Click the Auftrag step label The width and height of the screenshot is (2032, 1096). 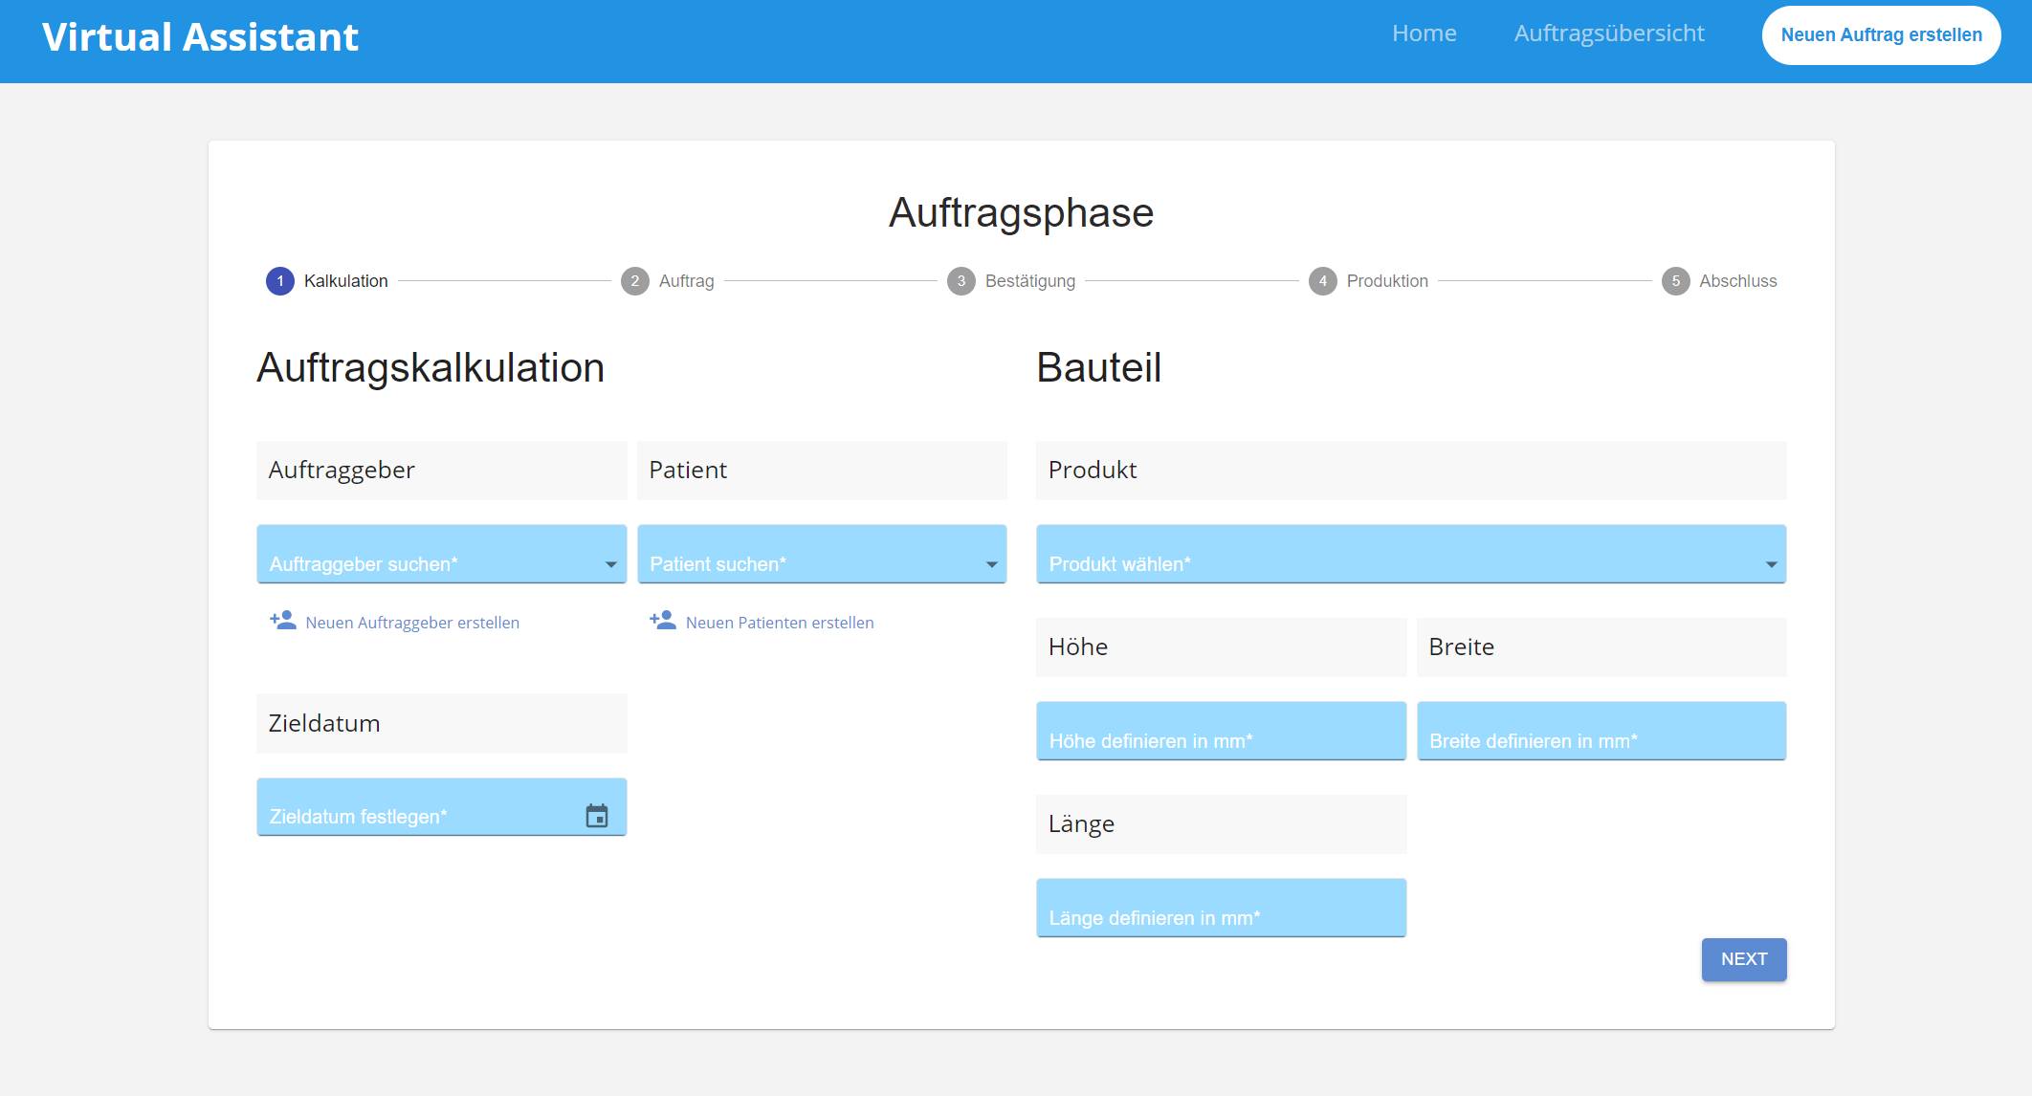click(x=687, y=281)
